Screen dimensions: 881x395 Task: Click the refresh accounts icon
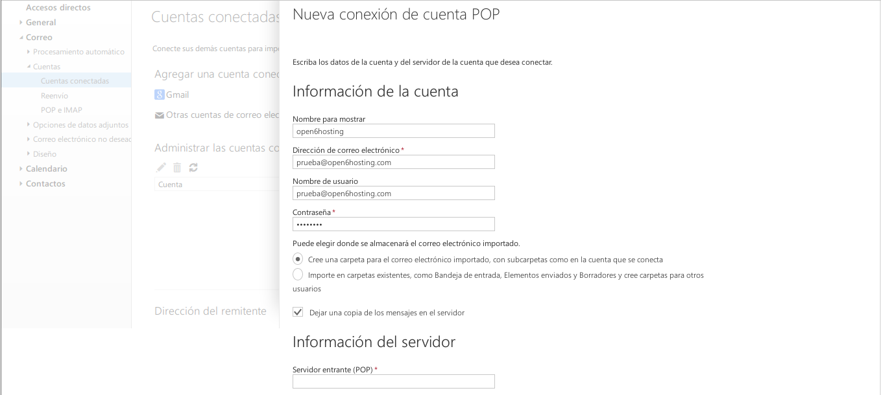click(x=193, y=167)
